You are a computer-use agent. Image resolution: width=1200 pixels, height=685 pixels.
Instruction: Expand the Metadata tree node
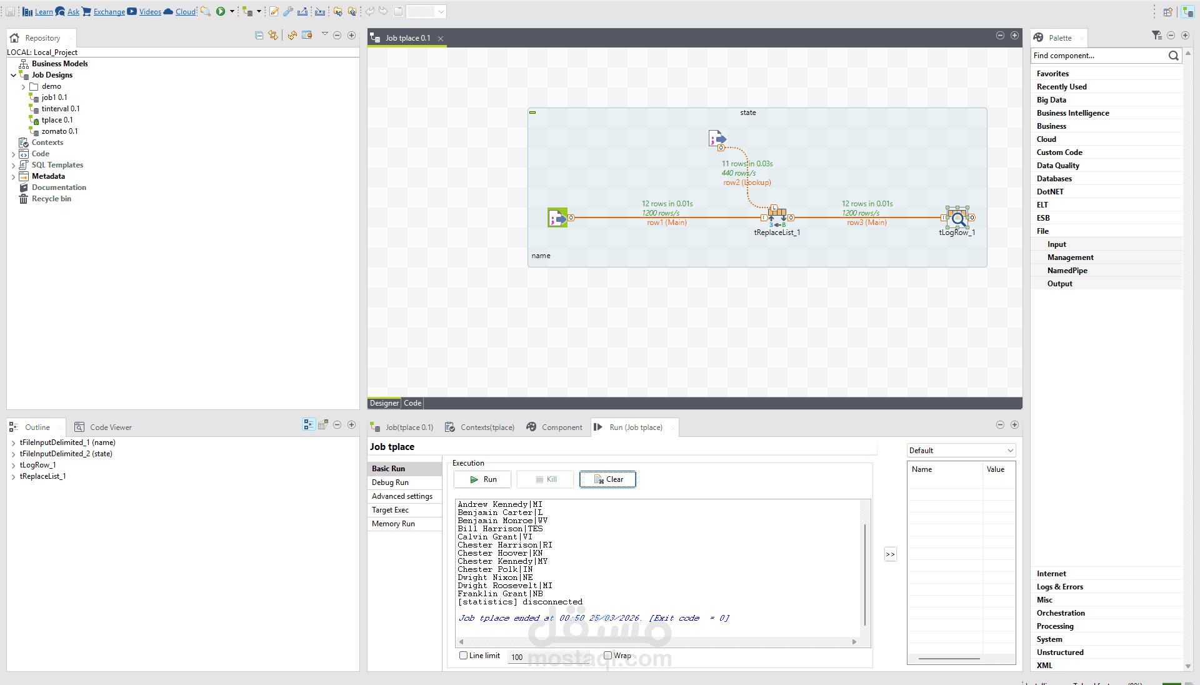point(13,177)
